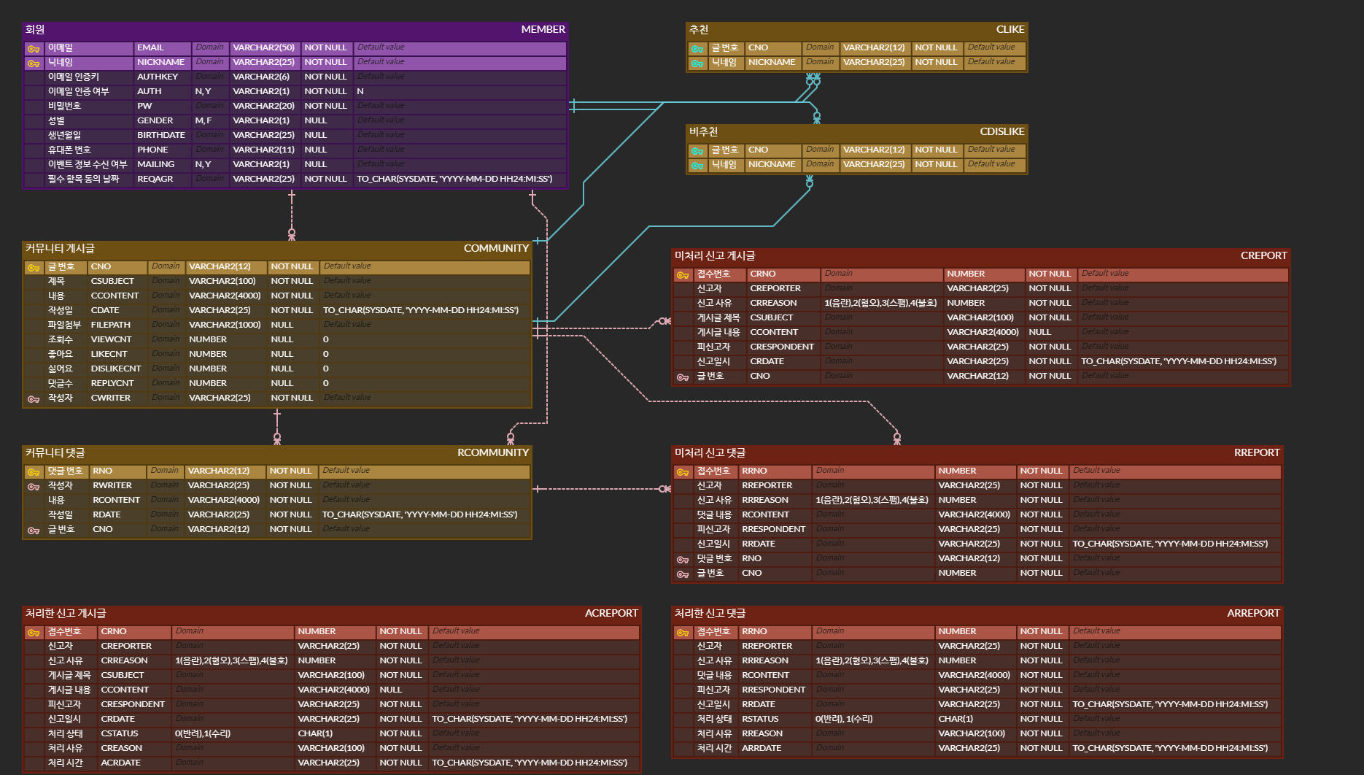This screenshot has width=1364, height=775.
Task: Select the COMMUNITY table title bar
Action: [496, 248]
